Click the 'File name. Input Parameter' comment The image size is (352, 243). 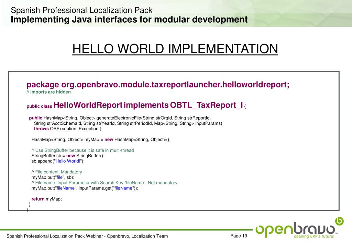click(104, 183)
